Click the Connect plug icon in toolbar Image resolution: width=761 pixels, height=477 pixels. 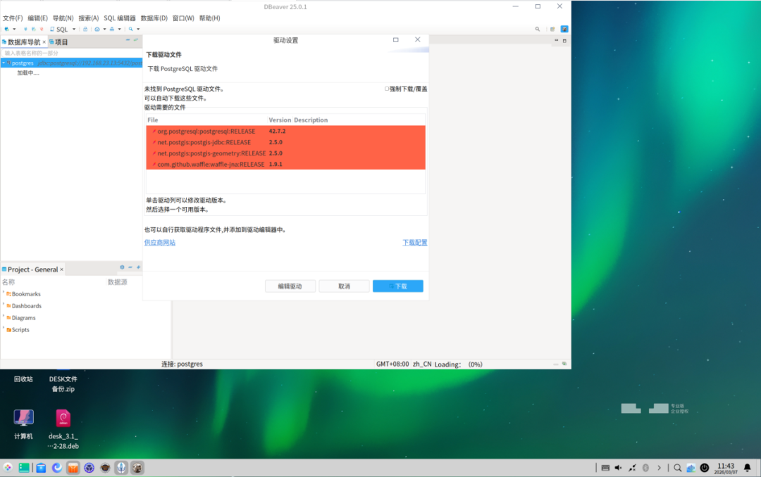(x=26, y=29)
